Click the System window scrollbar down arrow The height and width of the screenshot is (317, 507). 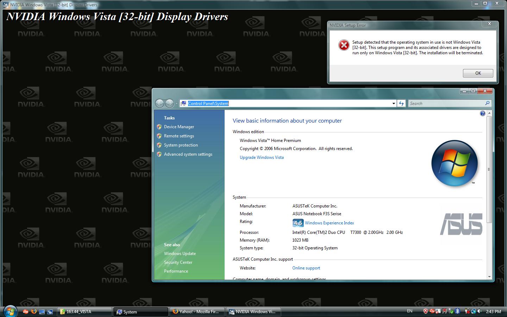tap(489, 277)
